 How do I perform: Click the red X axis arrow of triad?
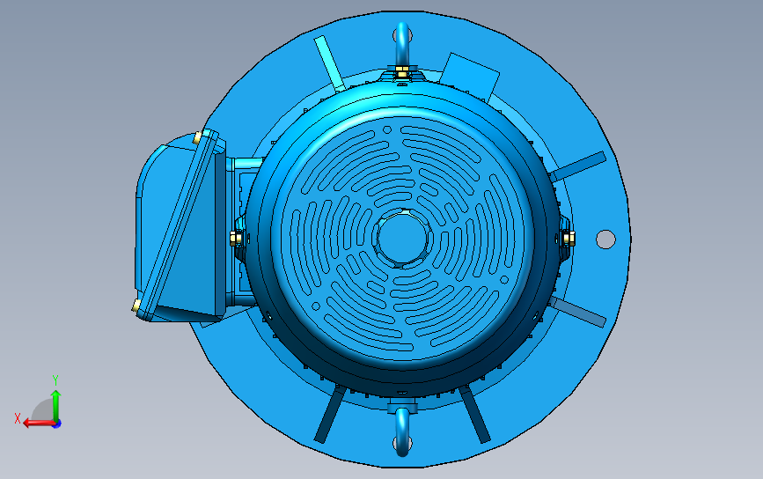[x=38, y=423]
